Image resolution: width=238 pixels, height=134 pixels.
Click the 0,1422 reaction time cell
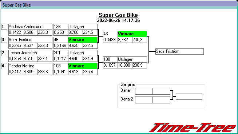click(x=16, y=32)
